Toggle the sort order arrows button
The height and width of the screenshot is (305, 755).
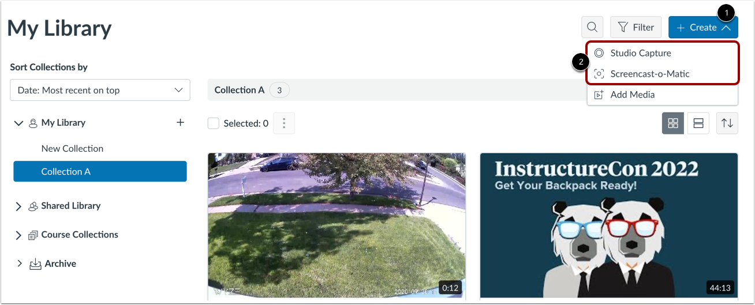727,123
